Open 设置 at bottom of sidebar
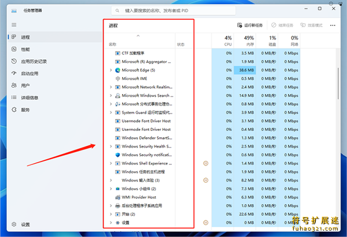Image resolution: width=347 pixels, height=237 pixels. (55, 224)
